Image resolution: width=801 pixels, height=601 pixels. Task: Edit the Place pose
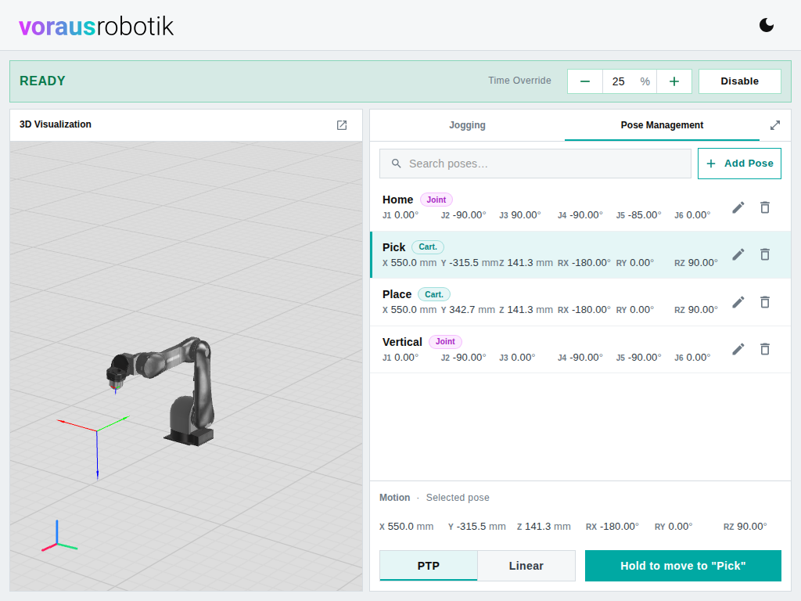738,302
